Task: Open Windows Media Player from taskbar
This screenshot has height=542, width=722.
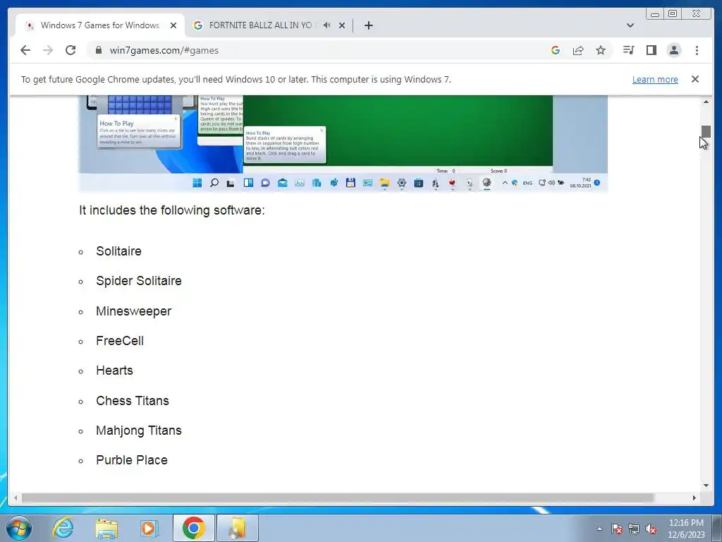Action: click(x=149, y=528)
